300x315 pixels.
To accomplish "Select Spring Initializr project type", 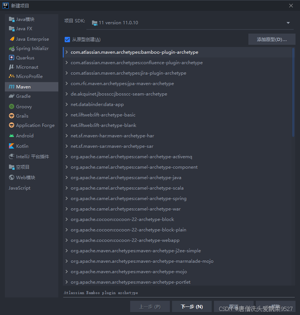I will [32, 49].
